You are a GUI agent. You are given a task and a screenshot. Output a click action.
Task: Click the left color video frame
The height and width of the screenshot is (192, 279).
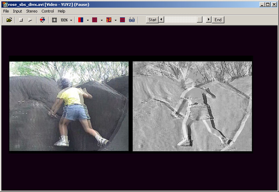tap(69, 106)
